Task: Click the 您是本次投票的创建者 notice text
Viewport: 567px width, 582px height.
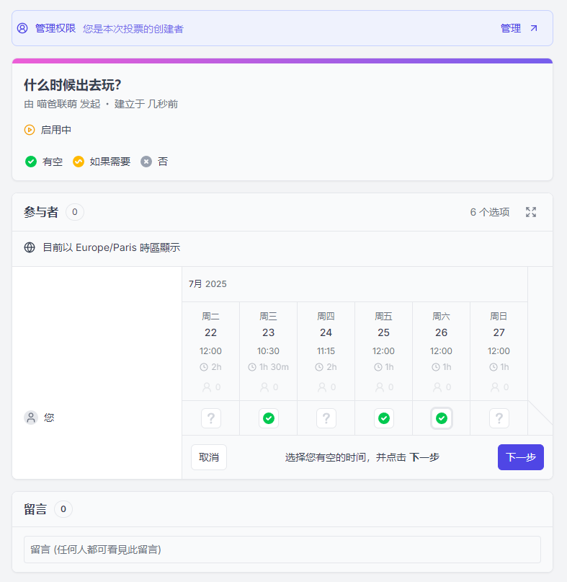Action: point(133,29)
